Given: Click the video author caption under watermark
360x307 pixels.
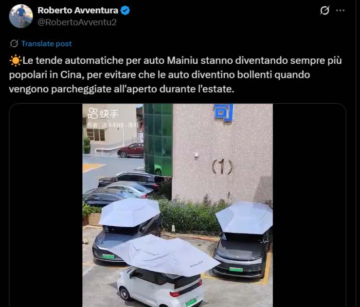Looking at the screenshot, I should [x=113, y=125].
